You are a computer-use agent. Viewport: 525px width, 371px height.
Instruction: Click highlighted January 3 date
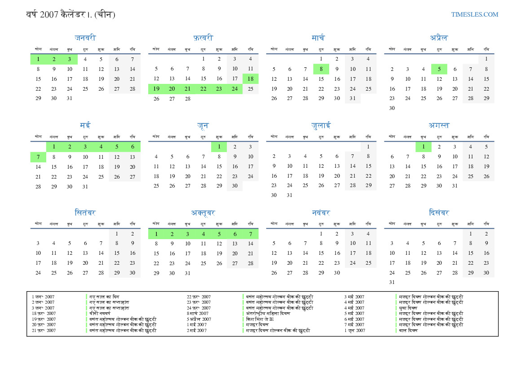coord(69,59)
